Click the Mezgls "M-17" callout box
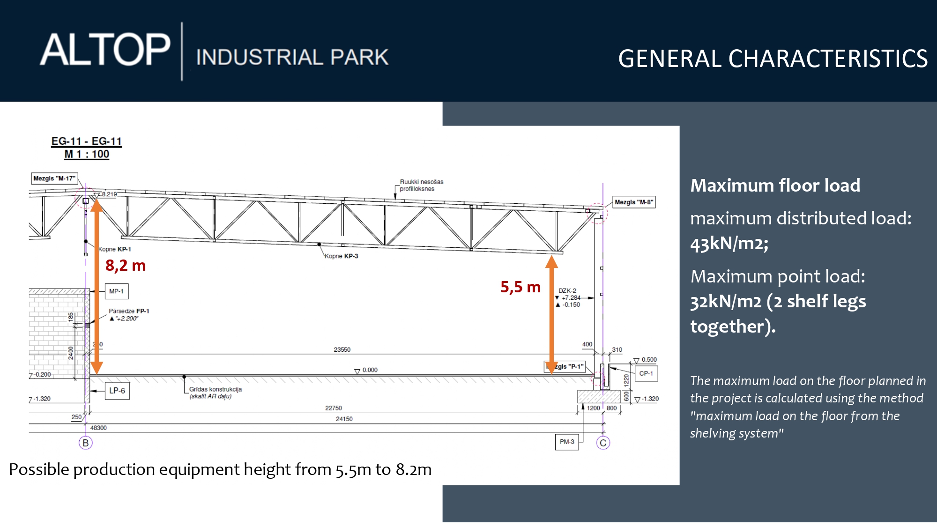The image size is (937, 527). pos(54,178)
